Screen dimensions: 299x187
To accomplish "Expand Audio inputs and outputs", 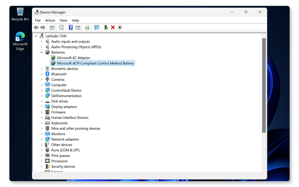I will (x=42, y=41).
